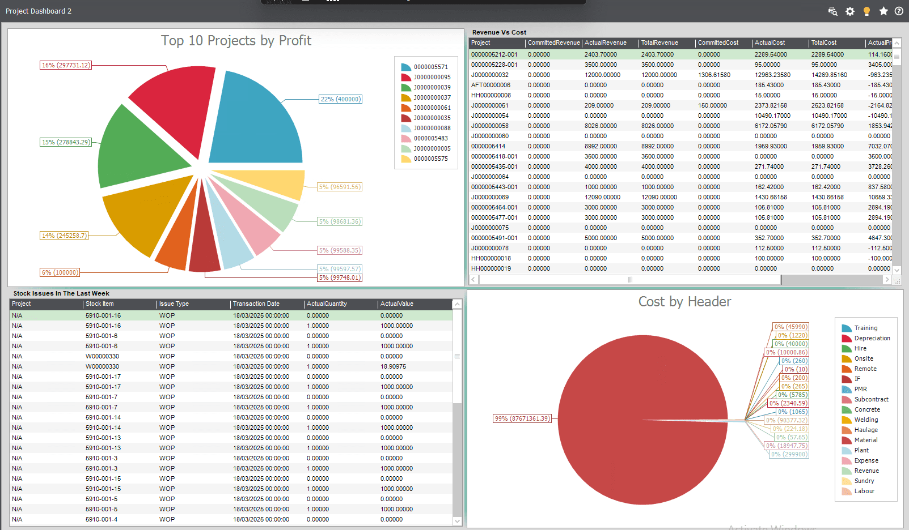Sort by CommittedRevenue column header
This screenshot has height=530, width=909.
tap(554, 43)
